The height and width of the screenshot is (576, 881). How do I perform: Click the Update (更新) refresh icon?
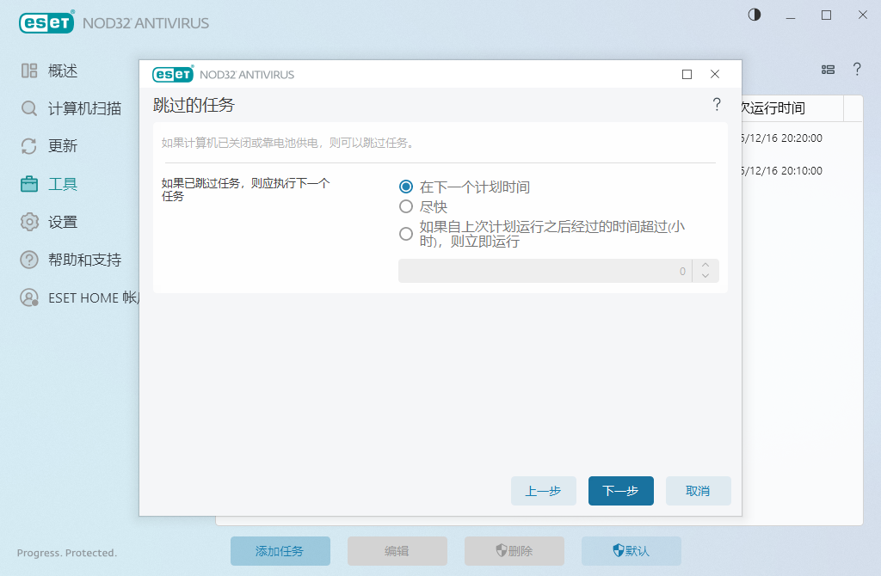(x=29, y=146)
